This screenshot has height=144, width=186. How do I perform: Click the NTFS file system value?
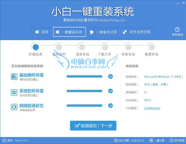(148, 100)
